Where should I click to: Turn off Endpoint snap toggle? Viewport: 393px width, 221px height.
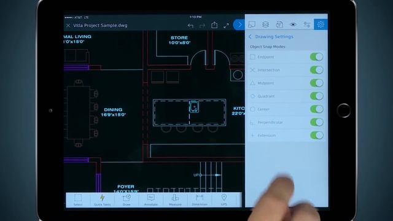317,57
